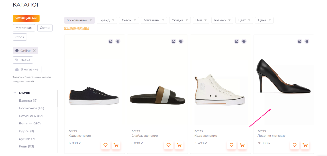327x156 pixels.
Task: Open the 'Ботинки (287)' category
Action: point(30,124)
